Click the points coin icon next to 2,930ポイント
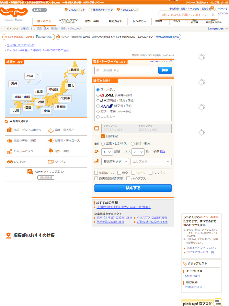Image resolution: width=229 pixels, height=306 pixels. (x=66, y=9)
